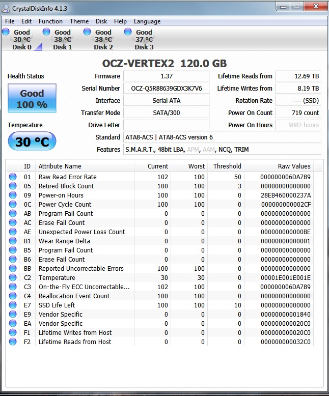Click status orb for Lifetime Reads from Host
The height and width of the screenshot is (396, 329).
tap(13, 342)
